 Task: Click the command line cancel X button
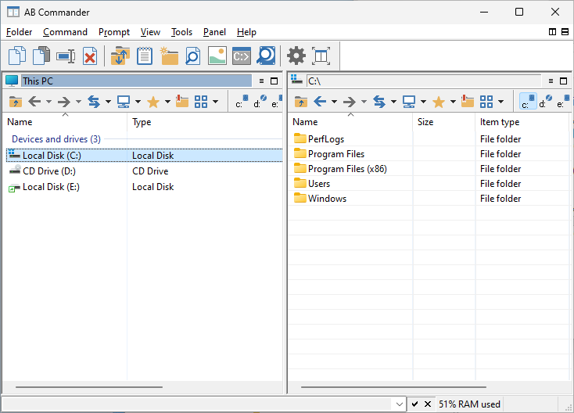[428, 404]
